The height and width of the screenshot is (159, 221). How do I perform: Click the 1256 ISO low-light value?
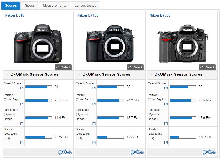coord(133,137)
